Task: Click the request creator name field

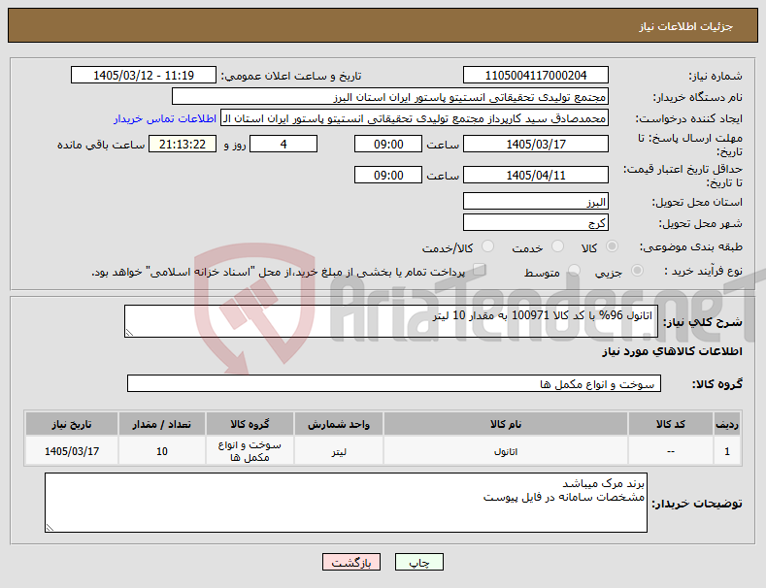Action: [x=415, y=118]
